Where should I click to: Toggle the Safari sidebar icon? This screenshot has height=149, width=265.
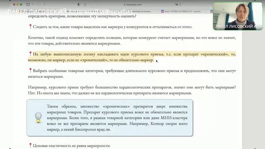pyautogui.click(x=28, y=5)
